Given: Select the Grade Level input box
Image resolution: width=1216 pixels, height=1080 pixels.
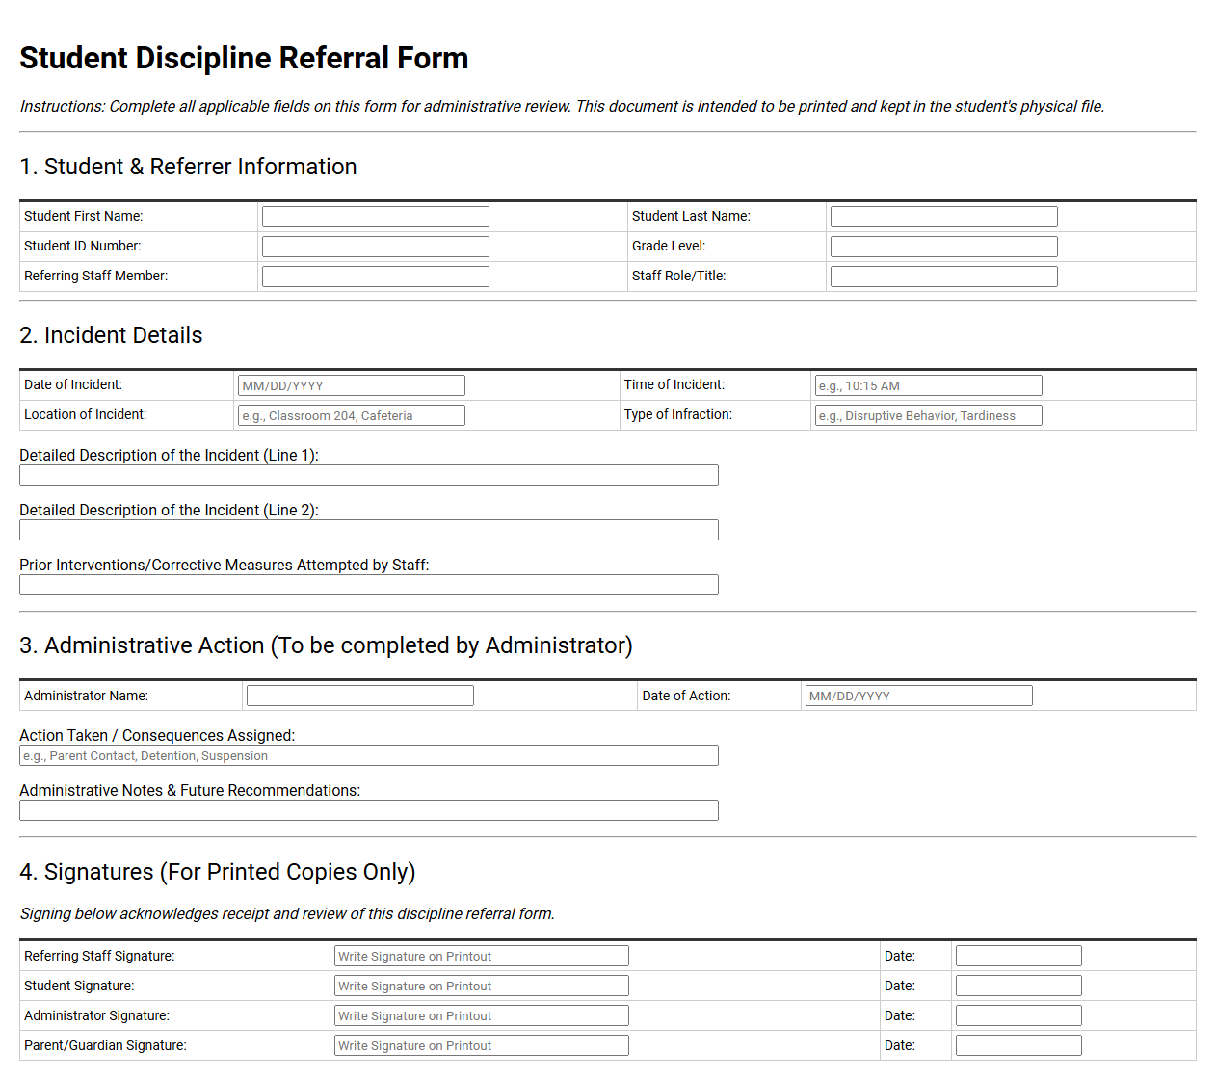Looking at the screenshot, I should click(944, 247).
